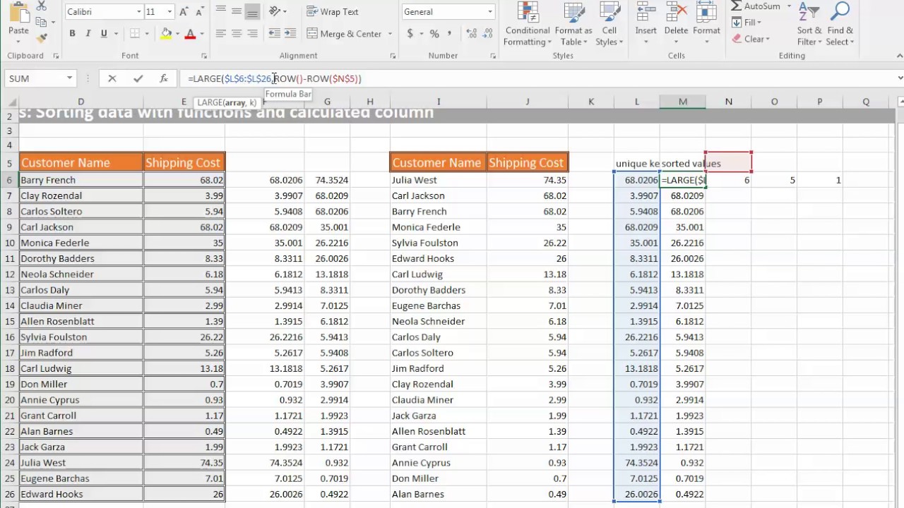Screen dimensions: 904x508
Task: Open Find & Select menu
Action: click(840, 25)
